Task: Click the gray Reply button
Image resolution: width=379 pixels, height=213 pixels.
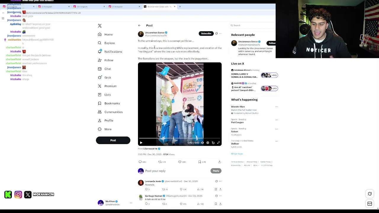Action: tap(216, 171)
